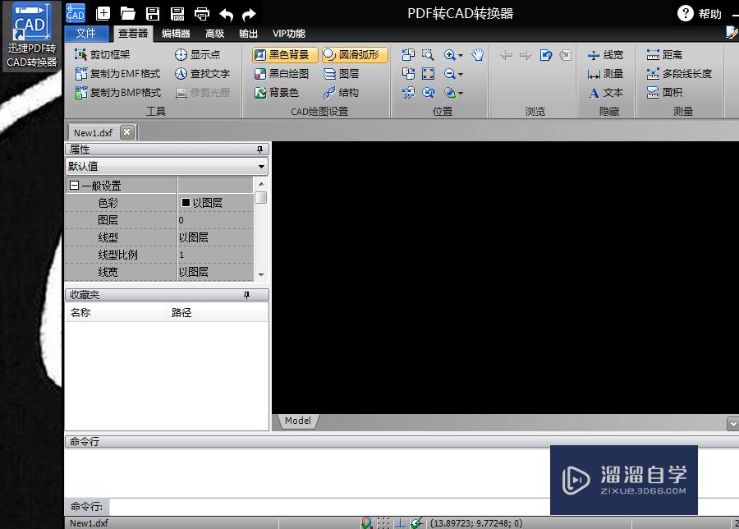Open the zoom-in dropdown arrow
This screenshot has height=529, width=739.
pos(461,56)
